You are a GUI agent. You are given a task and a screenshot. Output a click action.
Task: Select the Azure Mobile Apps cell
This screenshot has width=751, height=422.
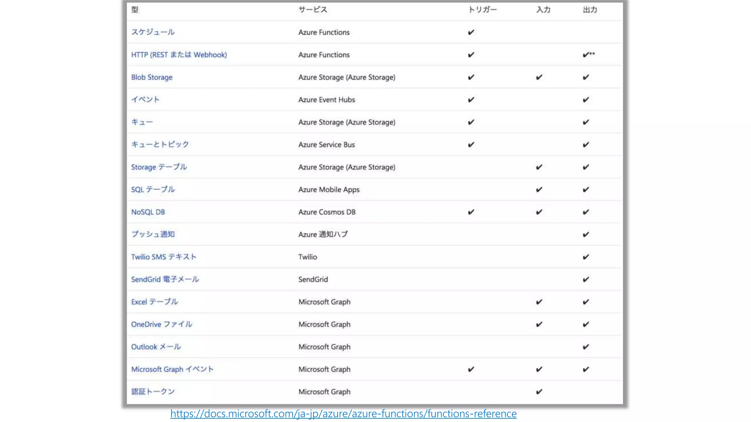(329, 190)
